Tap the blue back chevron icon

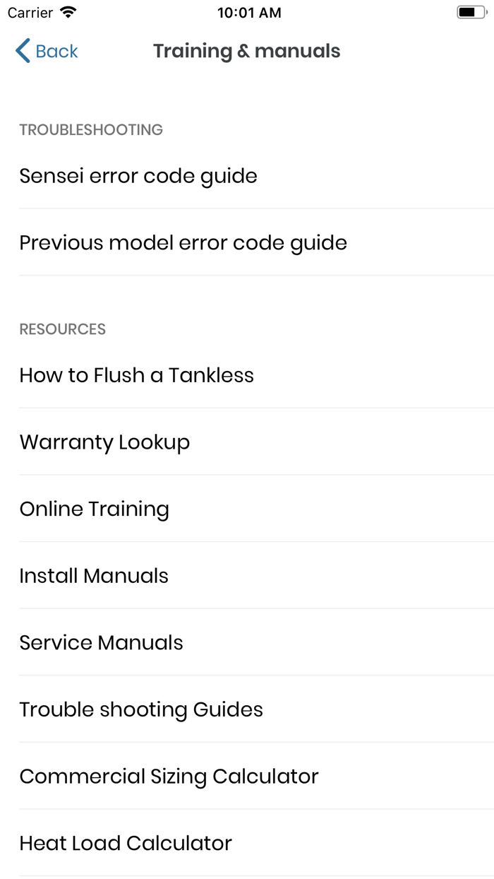pos(23,51)
